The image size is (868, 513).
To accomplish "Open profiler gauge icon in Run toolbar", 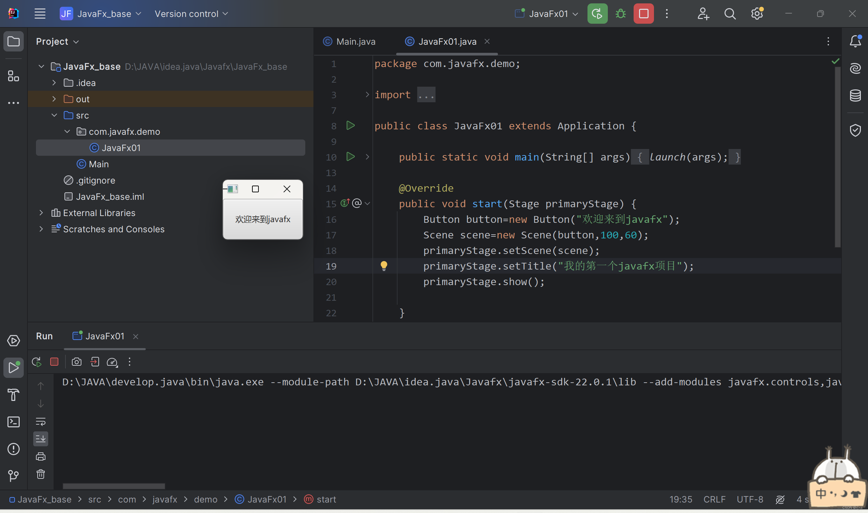I will [x=112, y=362].
